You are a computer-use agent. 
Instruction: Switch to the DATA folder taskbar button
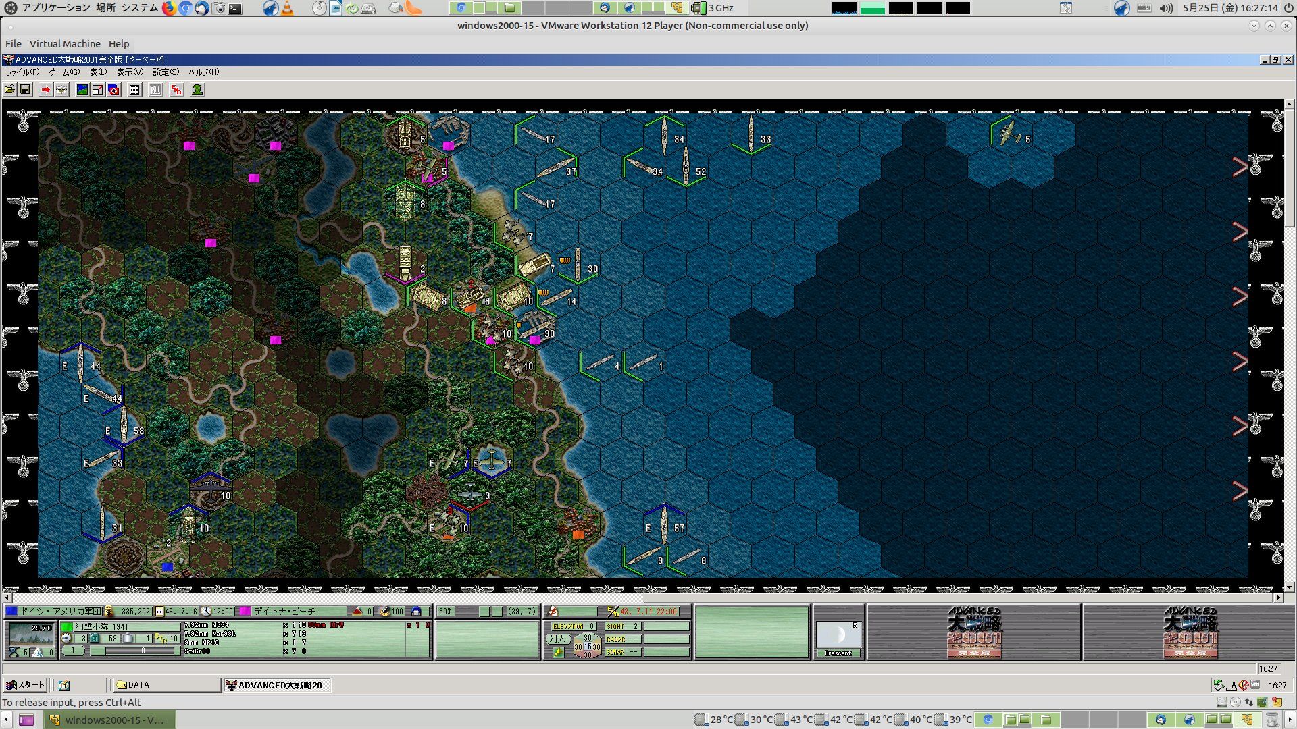click(166, 685)
